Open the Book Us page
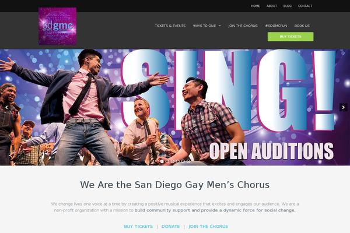The height and width of the screenshot is (233, 350). pos(302,26)
